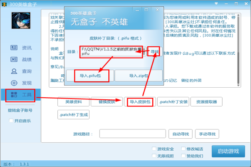
Task: Click the 导入皮肤包 import skin pack button
Action: click(140, 102)
